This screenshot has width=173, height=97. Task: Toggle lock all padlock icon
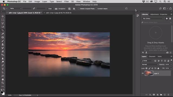[x=158, y=68]
